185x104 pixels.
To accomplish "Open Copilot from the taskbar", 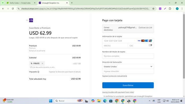I will [x=93, y=101].
